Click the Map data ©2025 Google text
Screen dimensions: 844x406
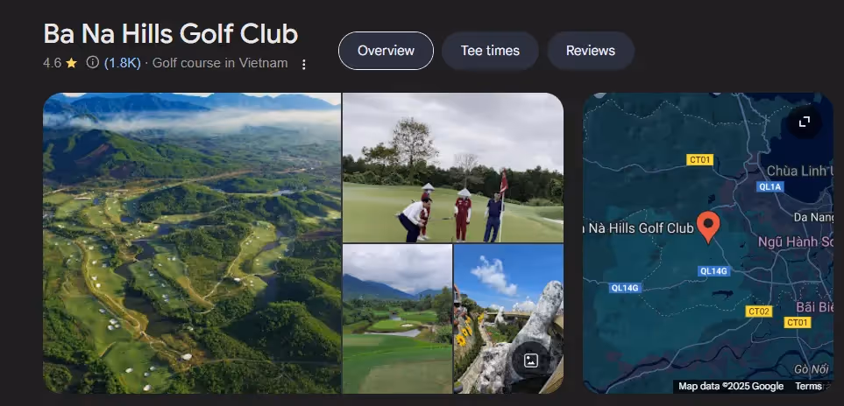tap(731, 386)
